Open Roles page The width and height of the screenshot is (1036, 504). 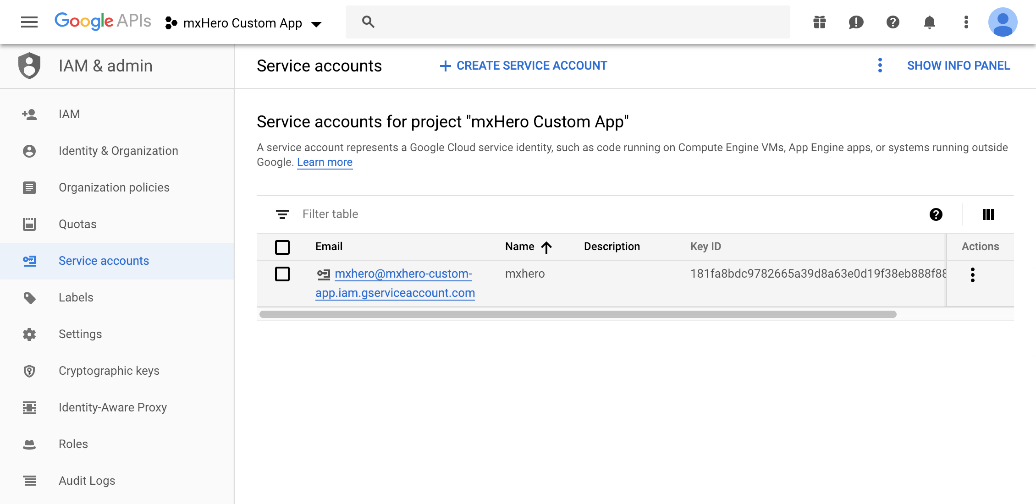(117, 444)
